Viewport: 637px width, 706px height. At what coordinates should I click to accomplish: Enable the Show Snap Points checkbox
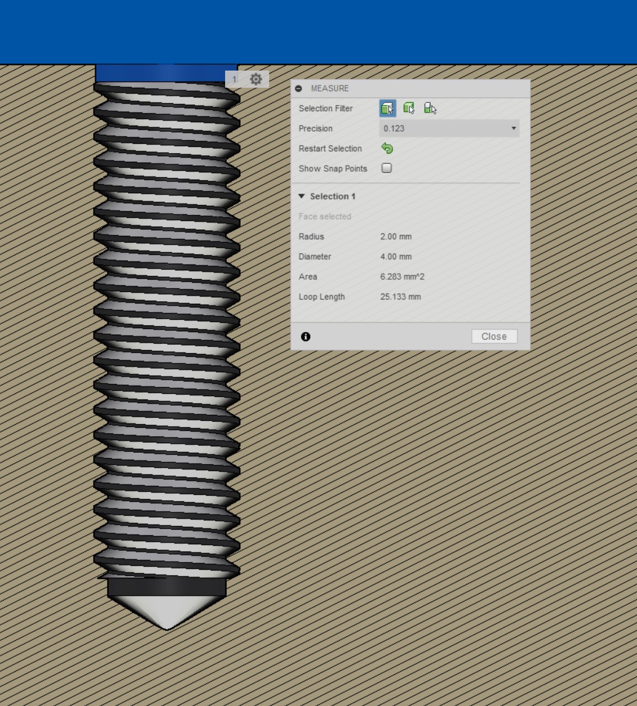pyautogui.click(x=387, y=168)
